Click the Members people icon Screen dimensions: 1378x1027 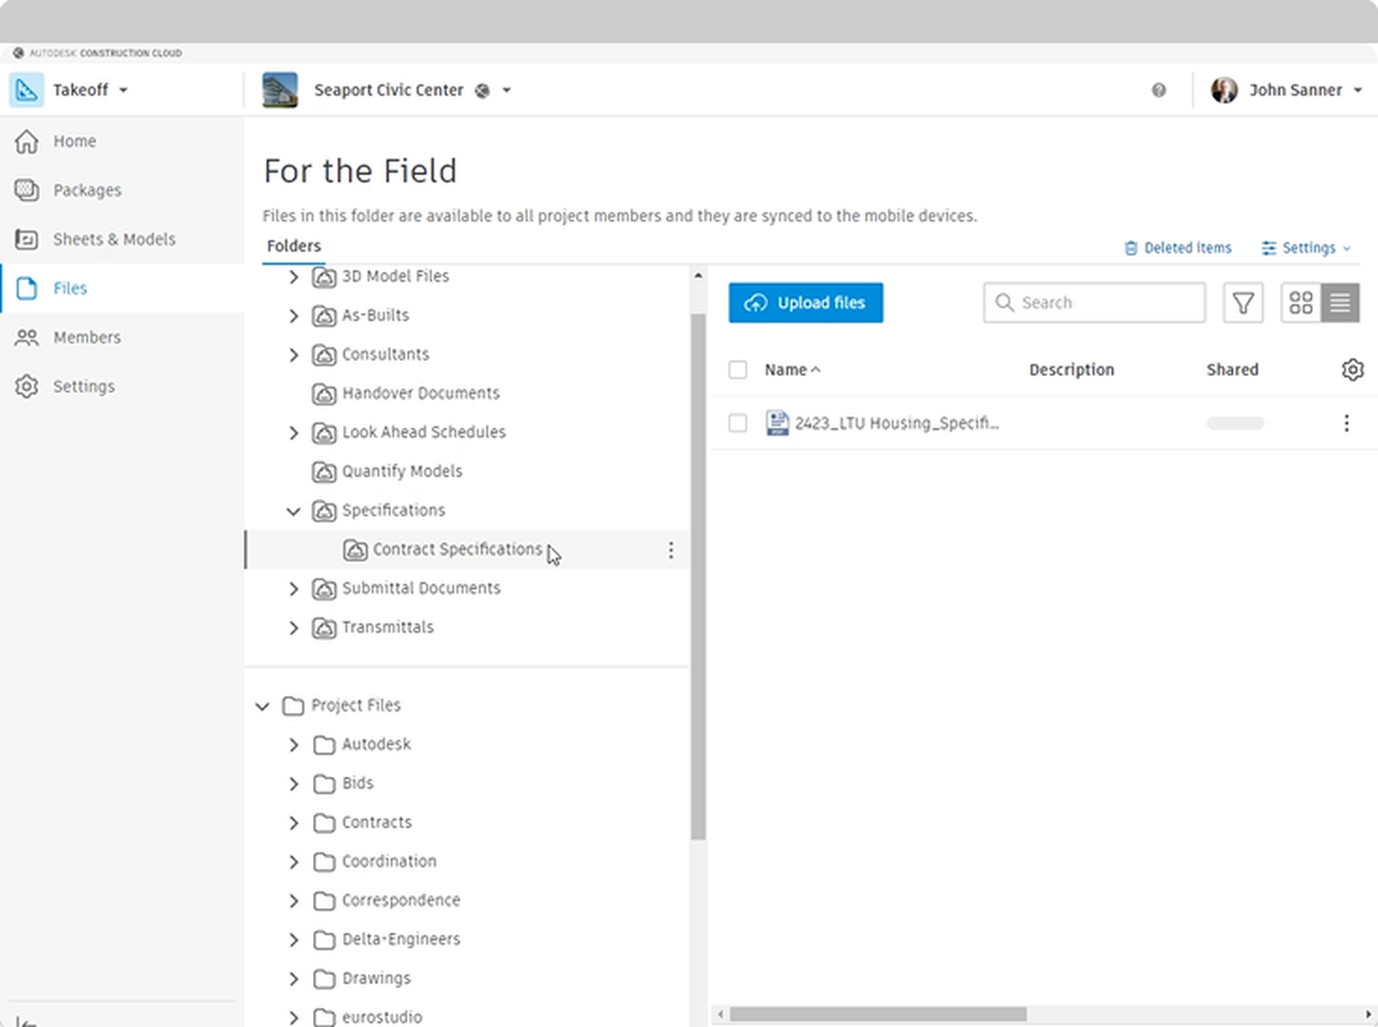tap(27, 337)
